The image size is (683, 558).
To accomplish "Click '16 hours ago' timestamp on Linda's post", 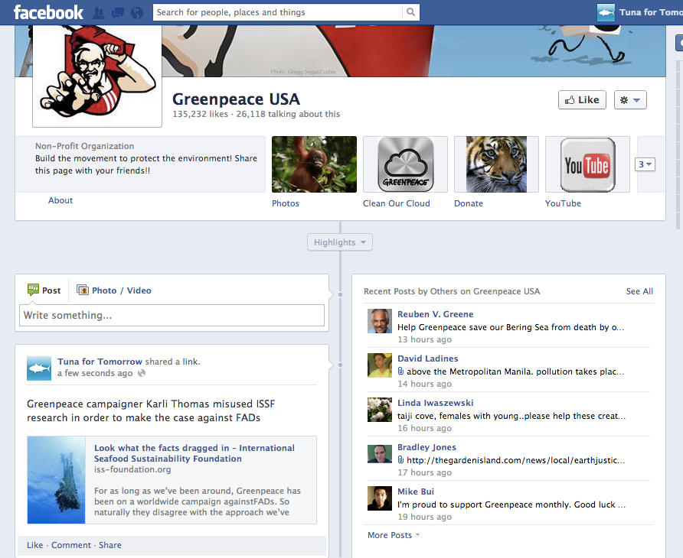I will point(425,428).
